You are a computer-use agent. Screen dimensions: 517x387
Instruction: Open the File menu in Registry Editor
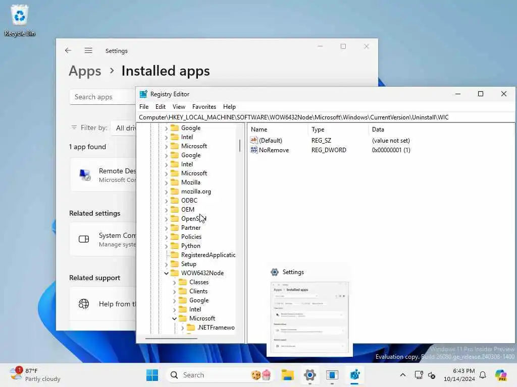click(144, 107)
